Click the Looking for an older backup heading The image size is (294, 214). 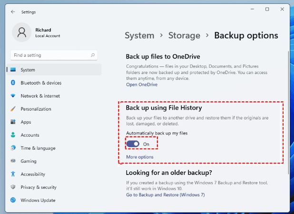click(169, 173)
